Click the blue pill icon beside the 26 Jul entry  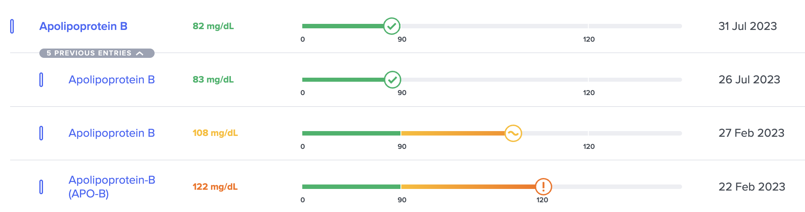[41, 80]
